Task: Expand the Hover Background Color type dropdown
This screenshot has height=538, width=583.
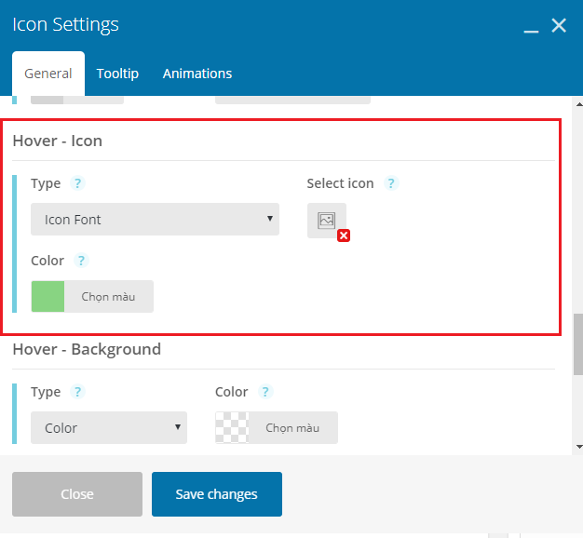Action: coord(109,427)
